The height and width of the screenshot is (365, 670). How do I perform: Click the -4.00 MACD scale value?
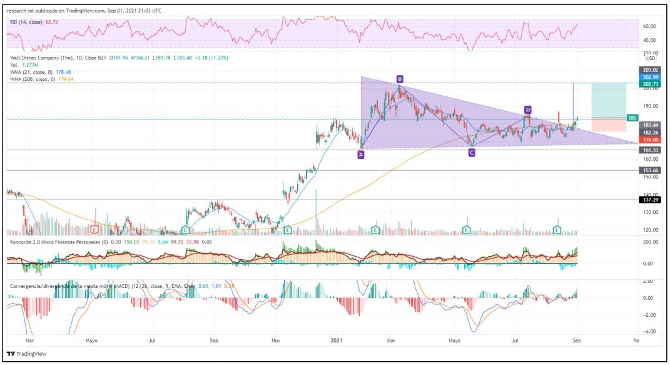coord(649,332)
